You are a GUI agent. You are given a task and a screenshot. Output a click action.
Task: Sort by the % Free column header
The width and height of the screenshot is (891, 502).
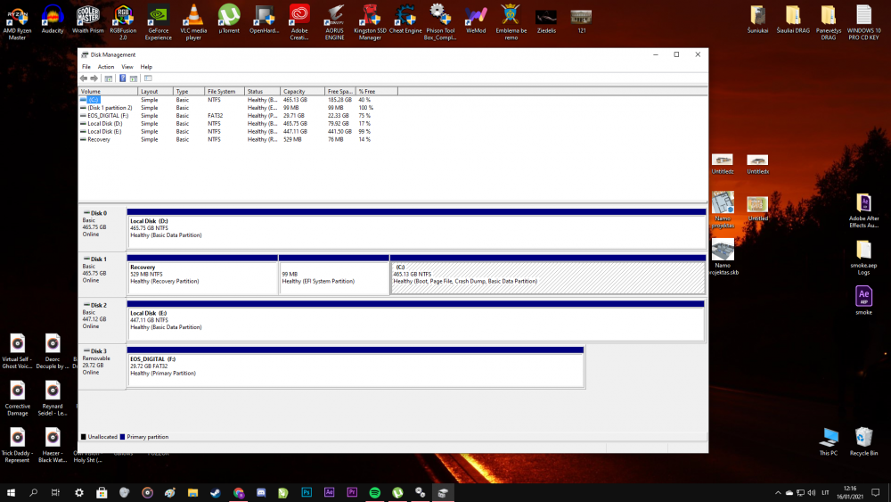pos(377,91)
